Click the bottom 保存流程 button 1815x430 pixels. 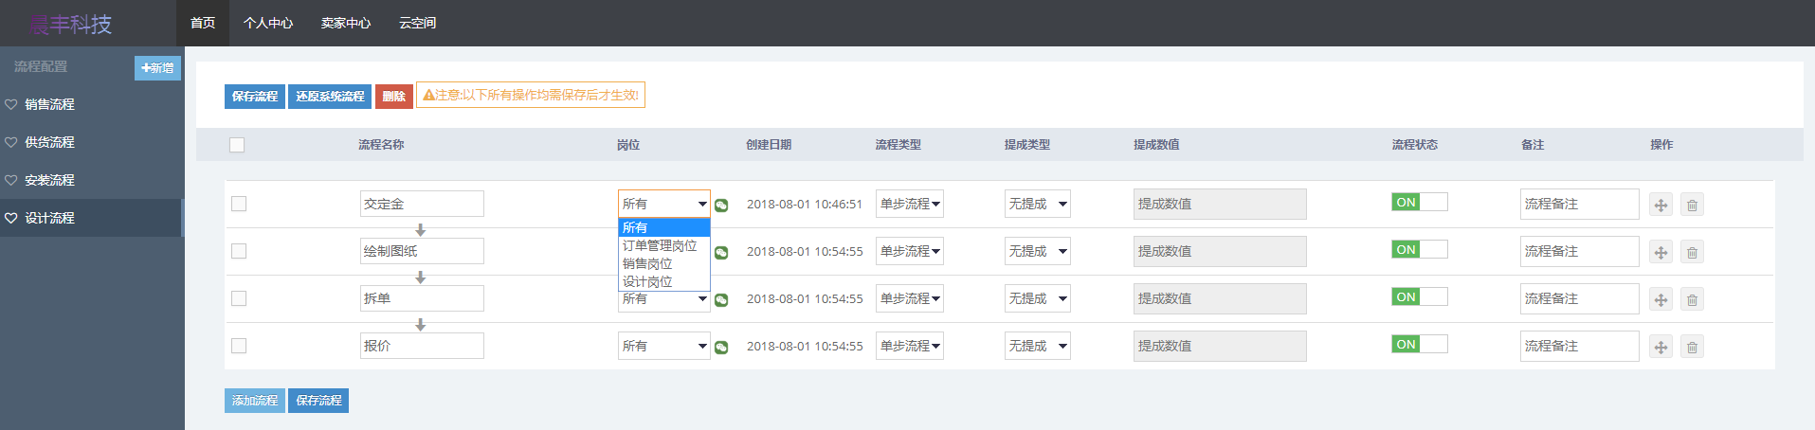click(318, 401)
